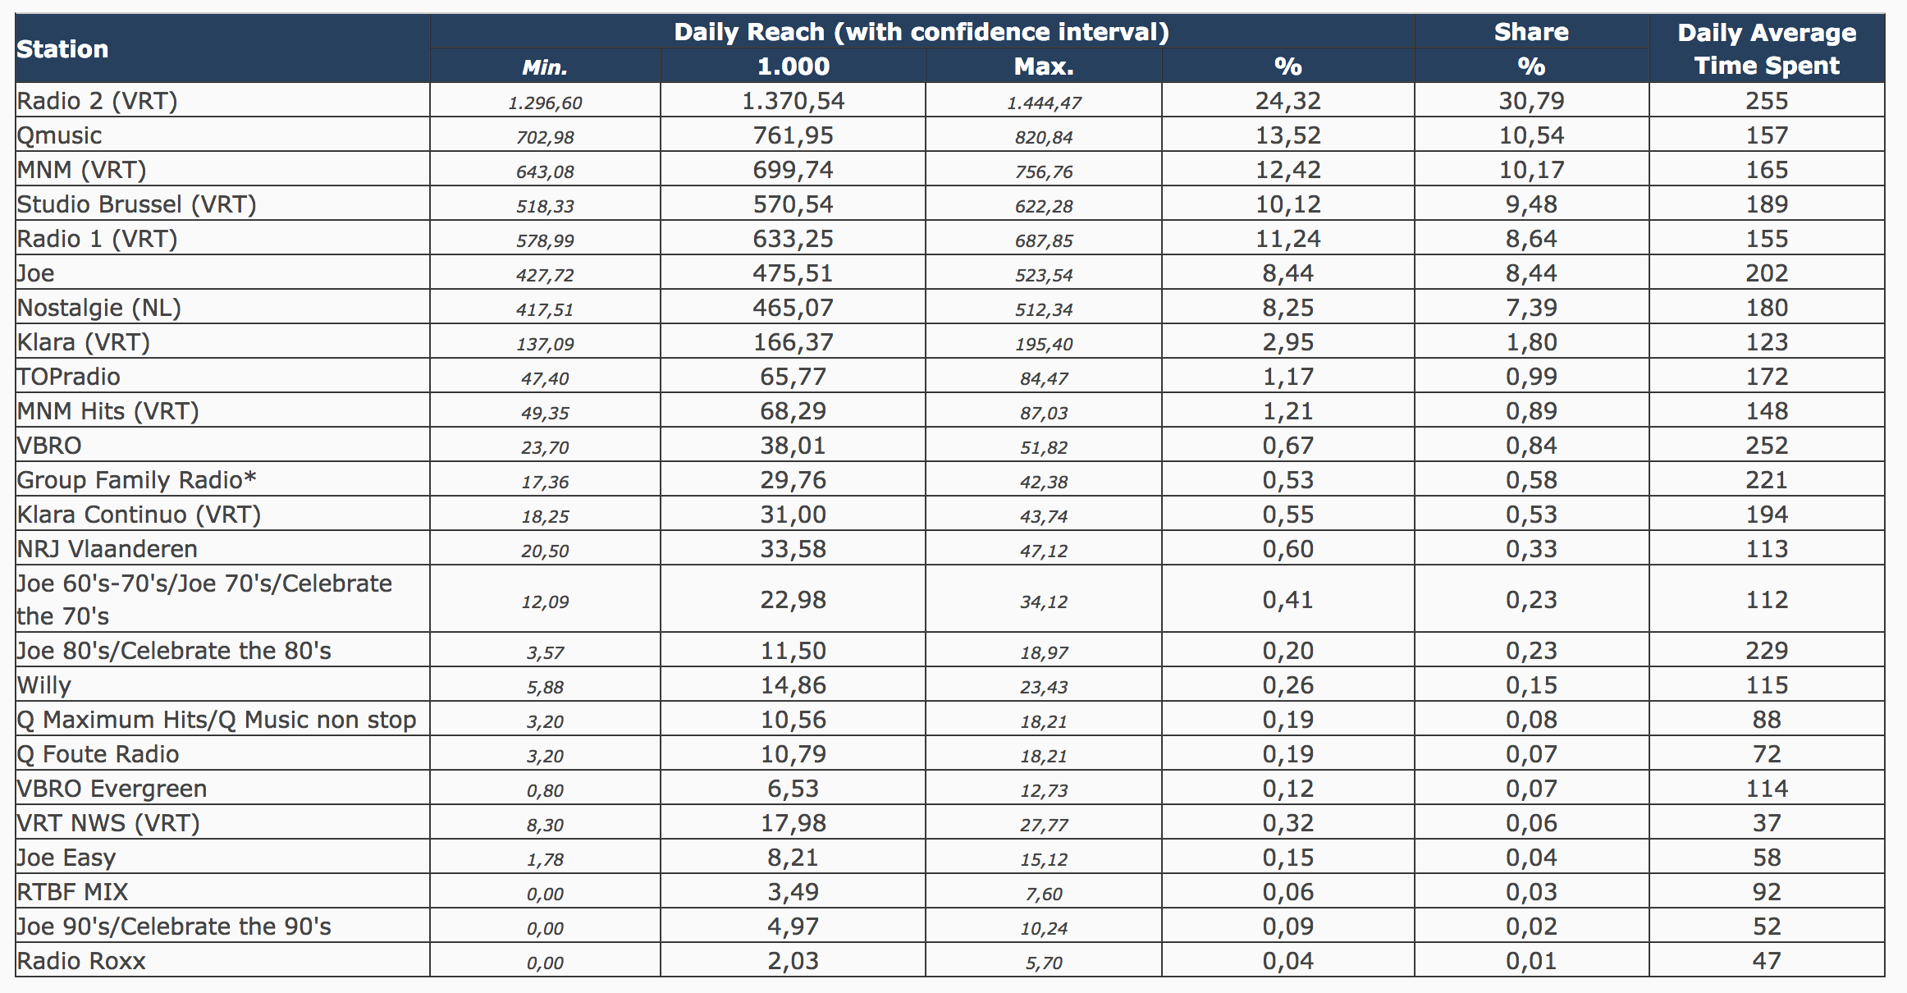Select the Q Foute Radio station cell
1907x993 pixels.
[98, 754]
